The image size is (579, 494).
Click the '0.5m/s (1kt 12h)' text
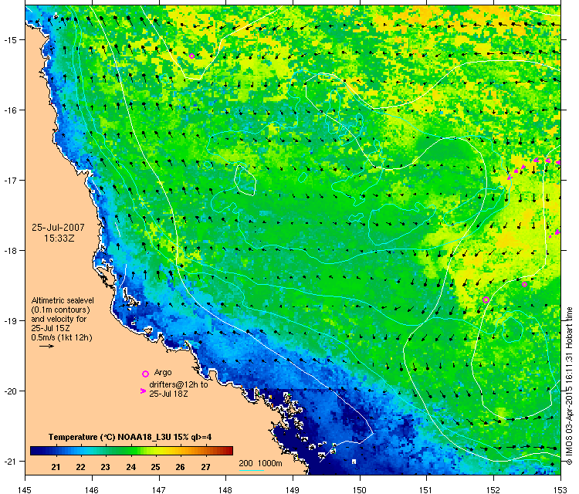(62, 337)
